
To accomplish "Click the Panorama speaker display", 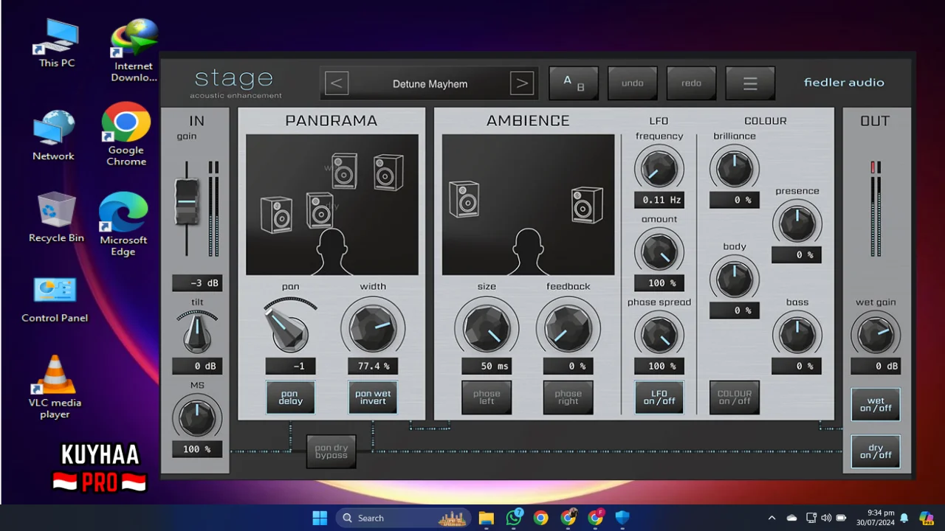I will coord(332,204).
